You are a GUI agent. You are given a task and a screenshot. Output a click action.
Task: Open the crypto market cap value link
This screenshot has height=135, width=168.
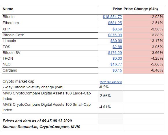point(111,82)
